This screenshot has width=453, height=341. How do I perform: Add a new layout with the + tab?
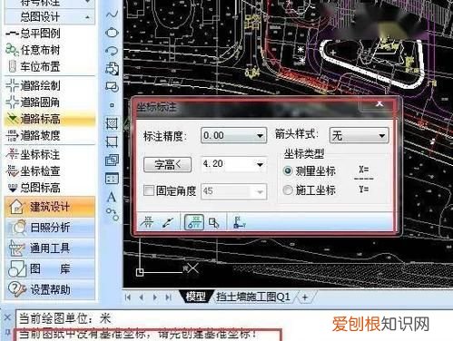tap(305, 297)
